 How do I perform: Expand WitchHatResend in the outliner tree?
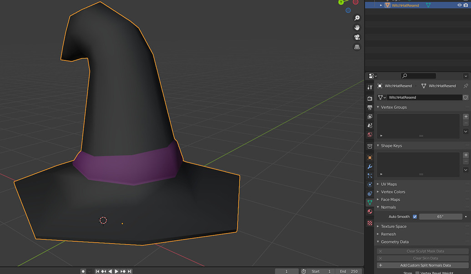point(381,5)
